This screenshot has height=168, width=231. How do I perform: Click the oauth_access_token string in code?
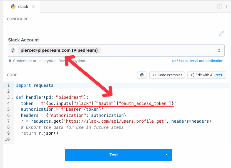(x=144, y=103)
